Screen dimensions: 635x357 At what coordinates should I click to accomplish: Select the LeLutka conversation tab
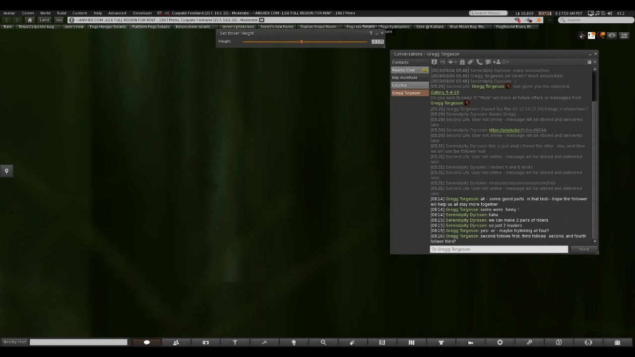(x=410, y=85)
